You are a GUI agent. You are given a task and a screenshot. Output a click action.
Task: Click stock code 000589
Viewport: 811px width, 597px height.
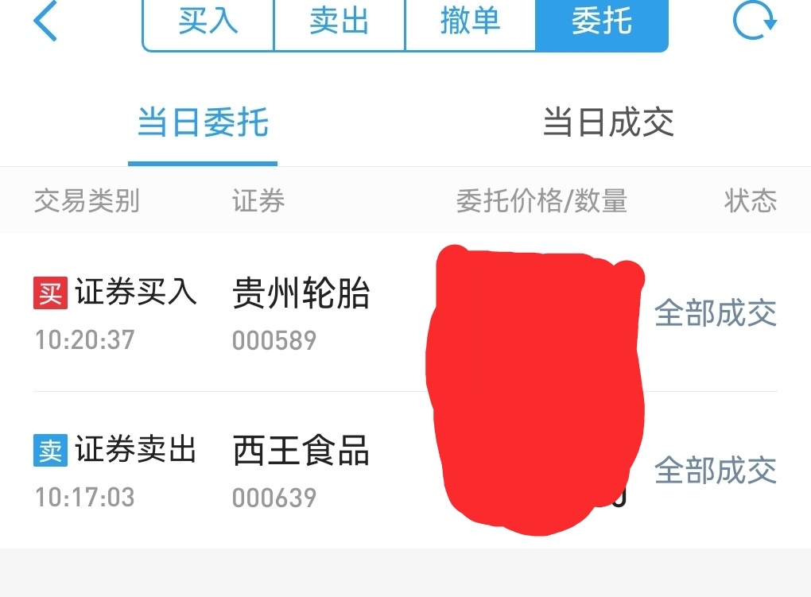click(274, 340)
